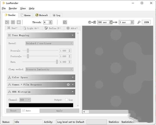Enable the Log output checkbox
The height and width of the screenshot is (125, 156).
coord(67,100)
